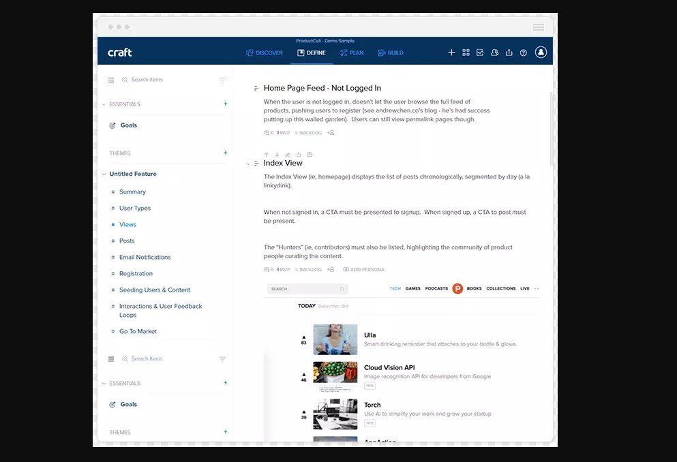Viewport: 677px width, 462px height.
Task: Select Views in feature tree
Action: coord(127,225)
